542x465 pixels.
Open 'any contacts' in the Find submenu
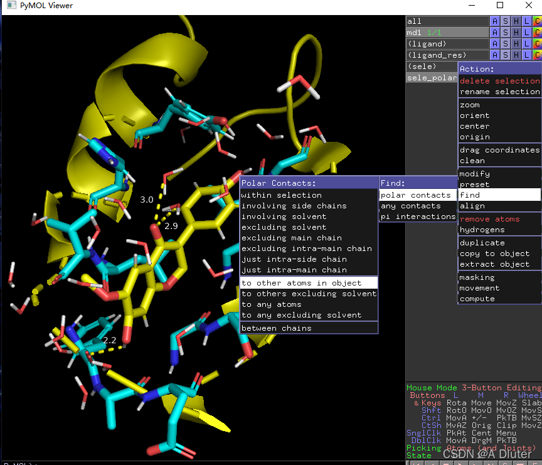pos(418,206)
